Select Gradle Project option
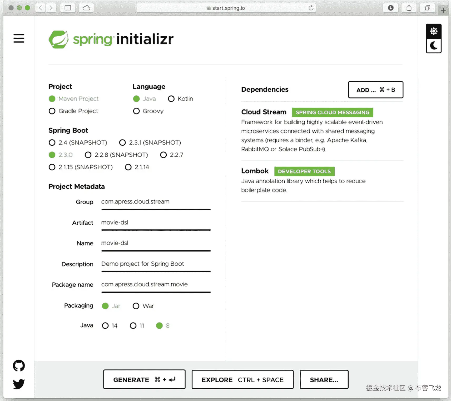This screenshot has width=451, height=401. (73, 111)
